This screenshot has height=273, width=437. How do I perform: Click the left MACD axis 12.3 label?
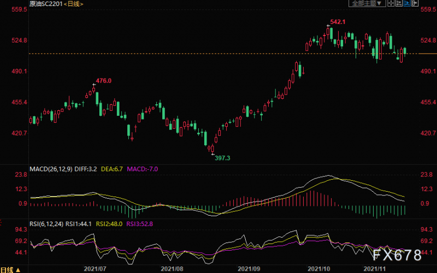click(21, 189)
